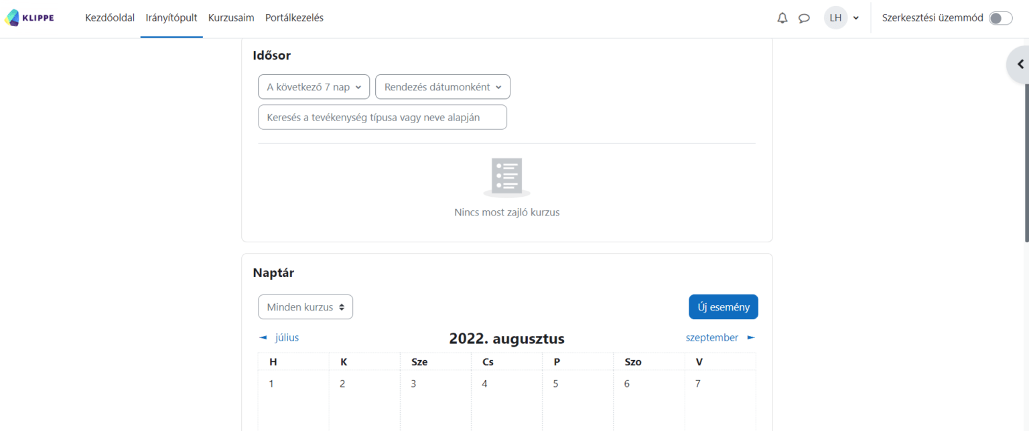Click the empty timeline list icon
The image size is (1029, 431).
coord(506,177)
